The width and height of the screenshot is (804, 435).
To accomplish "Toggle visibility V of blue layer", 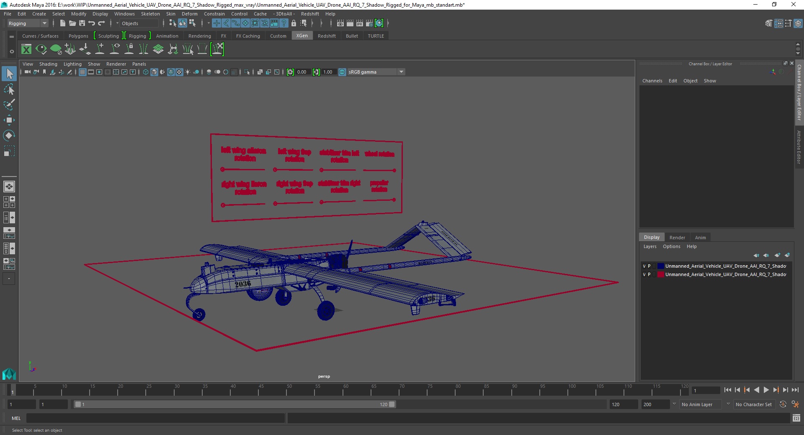I will (644, 266).
